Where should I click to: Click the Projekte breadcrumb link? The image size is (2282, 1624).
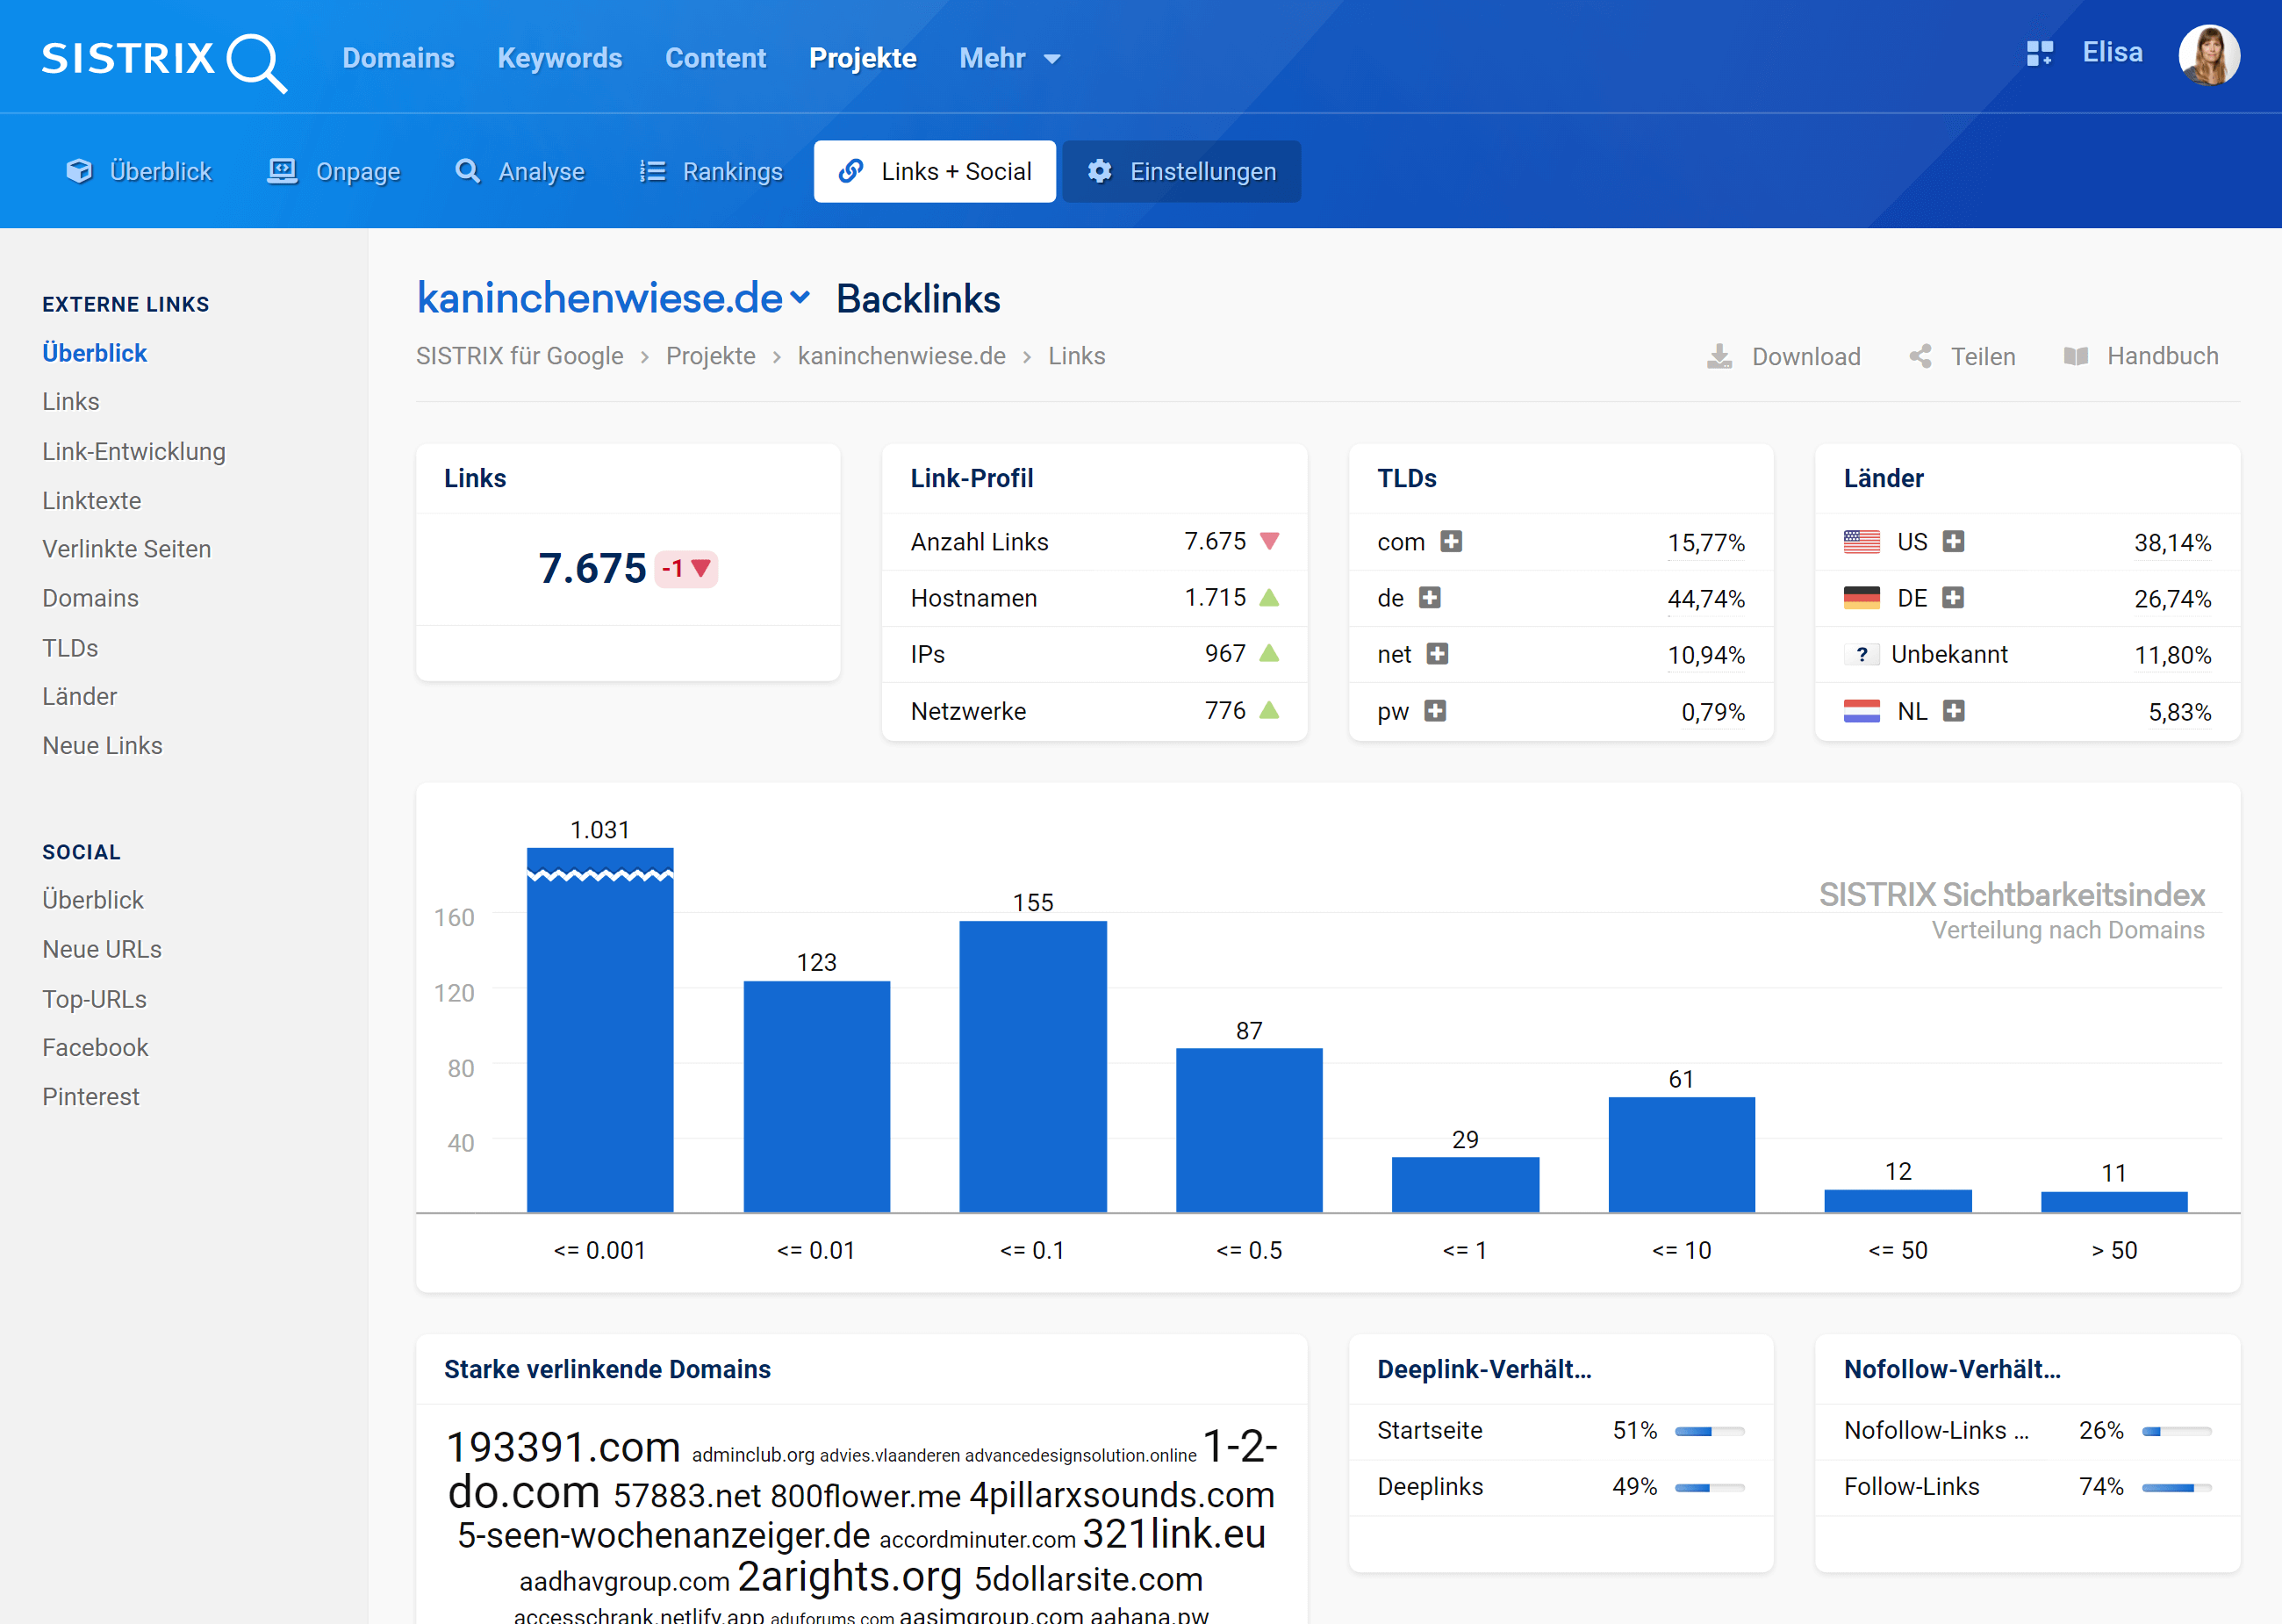pos(711,357)
